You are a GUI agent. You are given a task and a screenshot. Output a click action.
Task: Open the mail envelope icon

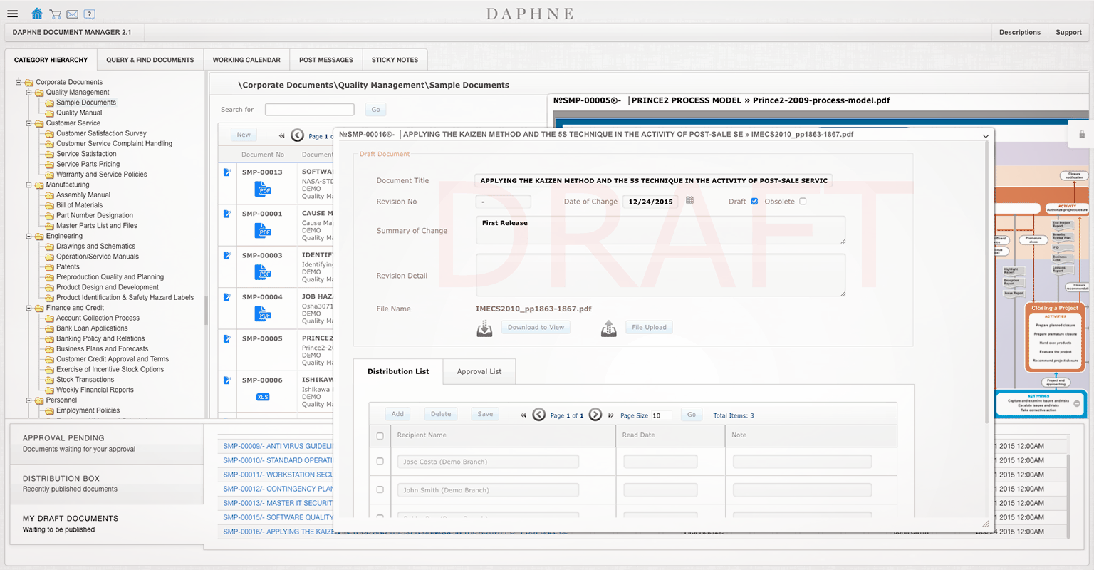tap(72, 14)
